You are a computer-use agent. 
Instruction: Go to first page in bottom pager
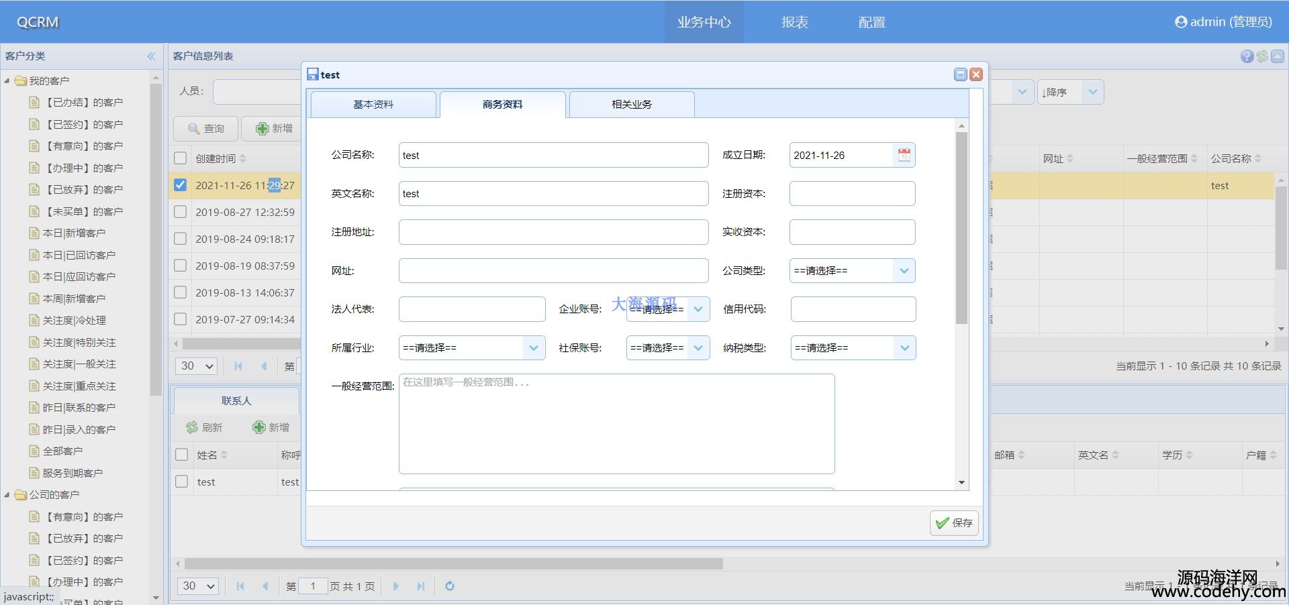[x=240, y=586]
